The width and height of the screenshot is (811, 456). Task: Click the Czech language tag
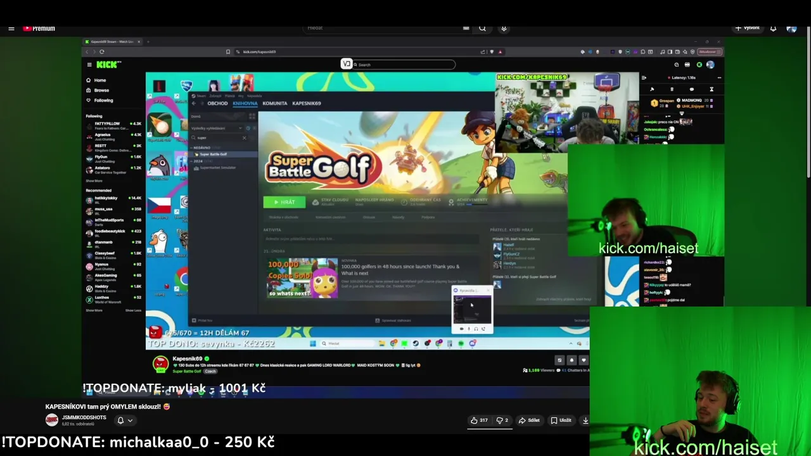[210, 371]
